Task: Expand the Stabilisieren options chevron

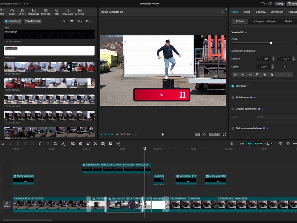Action: [x=255, y=97]
